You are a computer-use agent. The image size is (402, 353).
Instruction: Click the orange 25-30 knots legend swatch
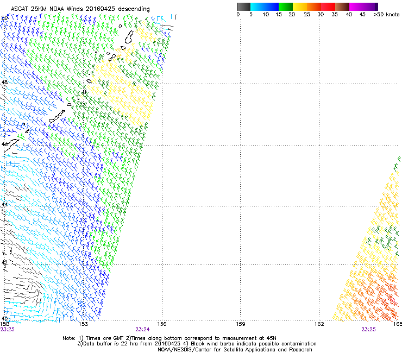[x=314, y=7]
